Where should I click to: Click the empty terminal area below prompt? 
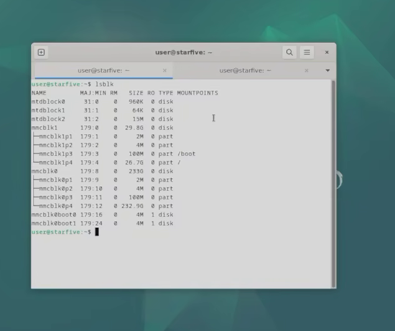[182, 261]
